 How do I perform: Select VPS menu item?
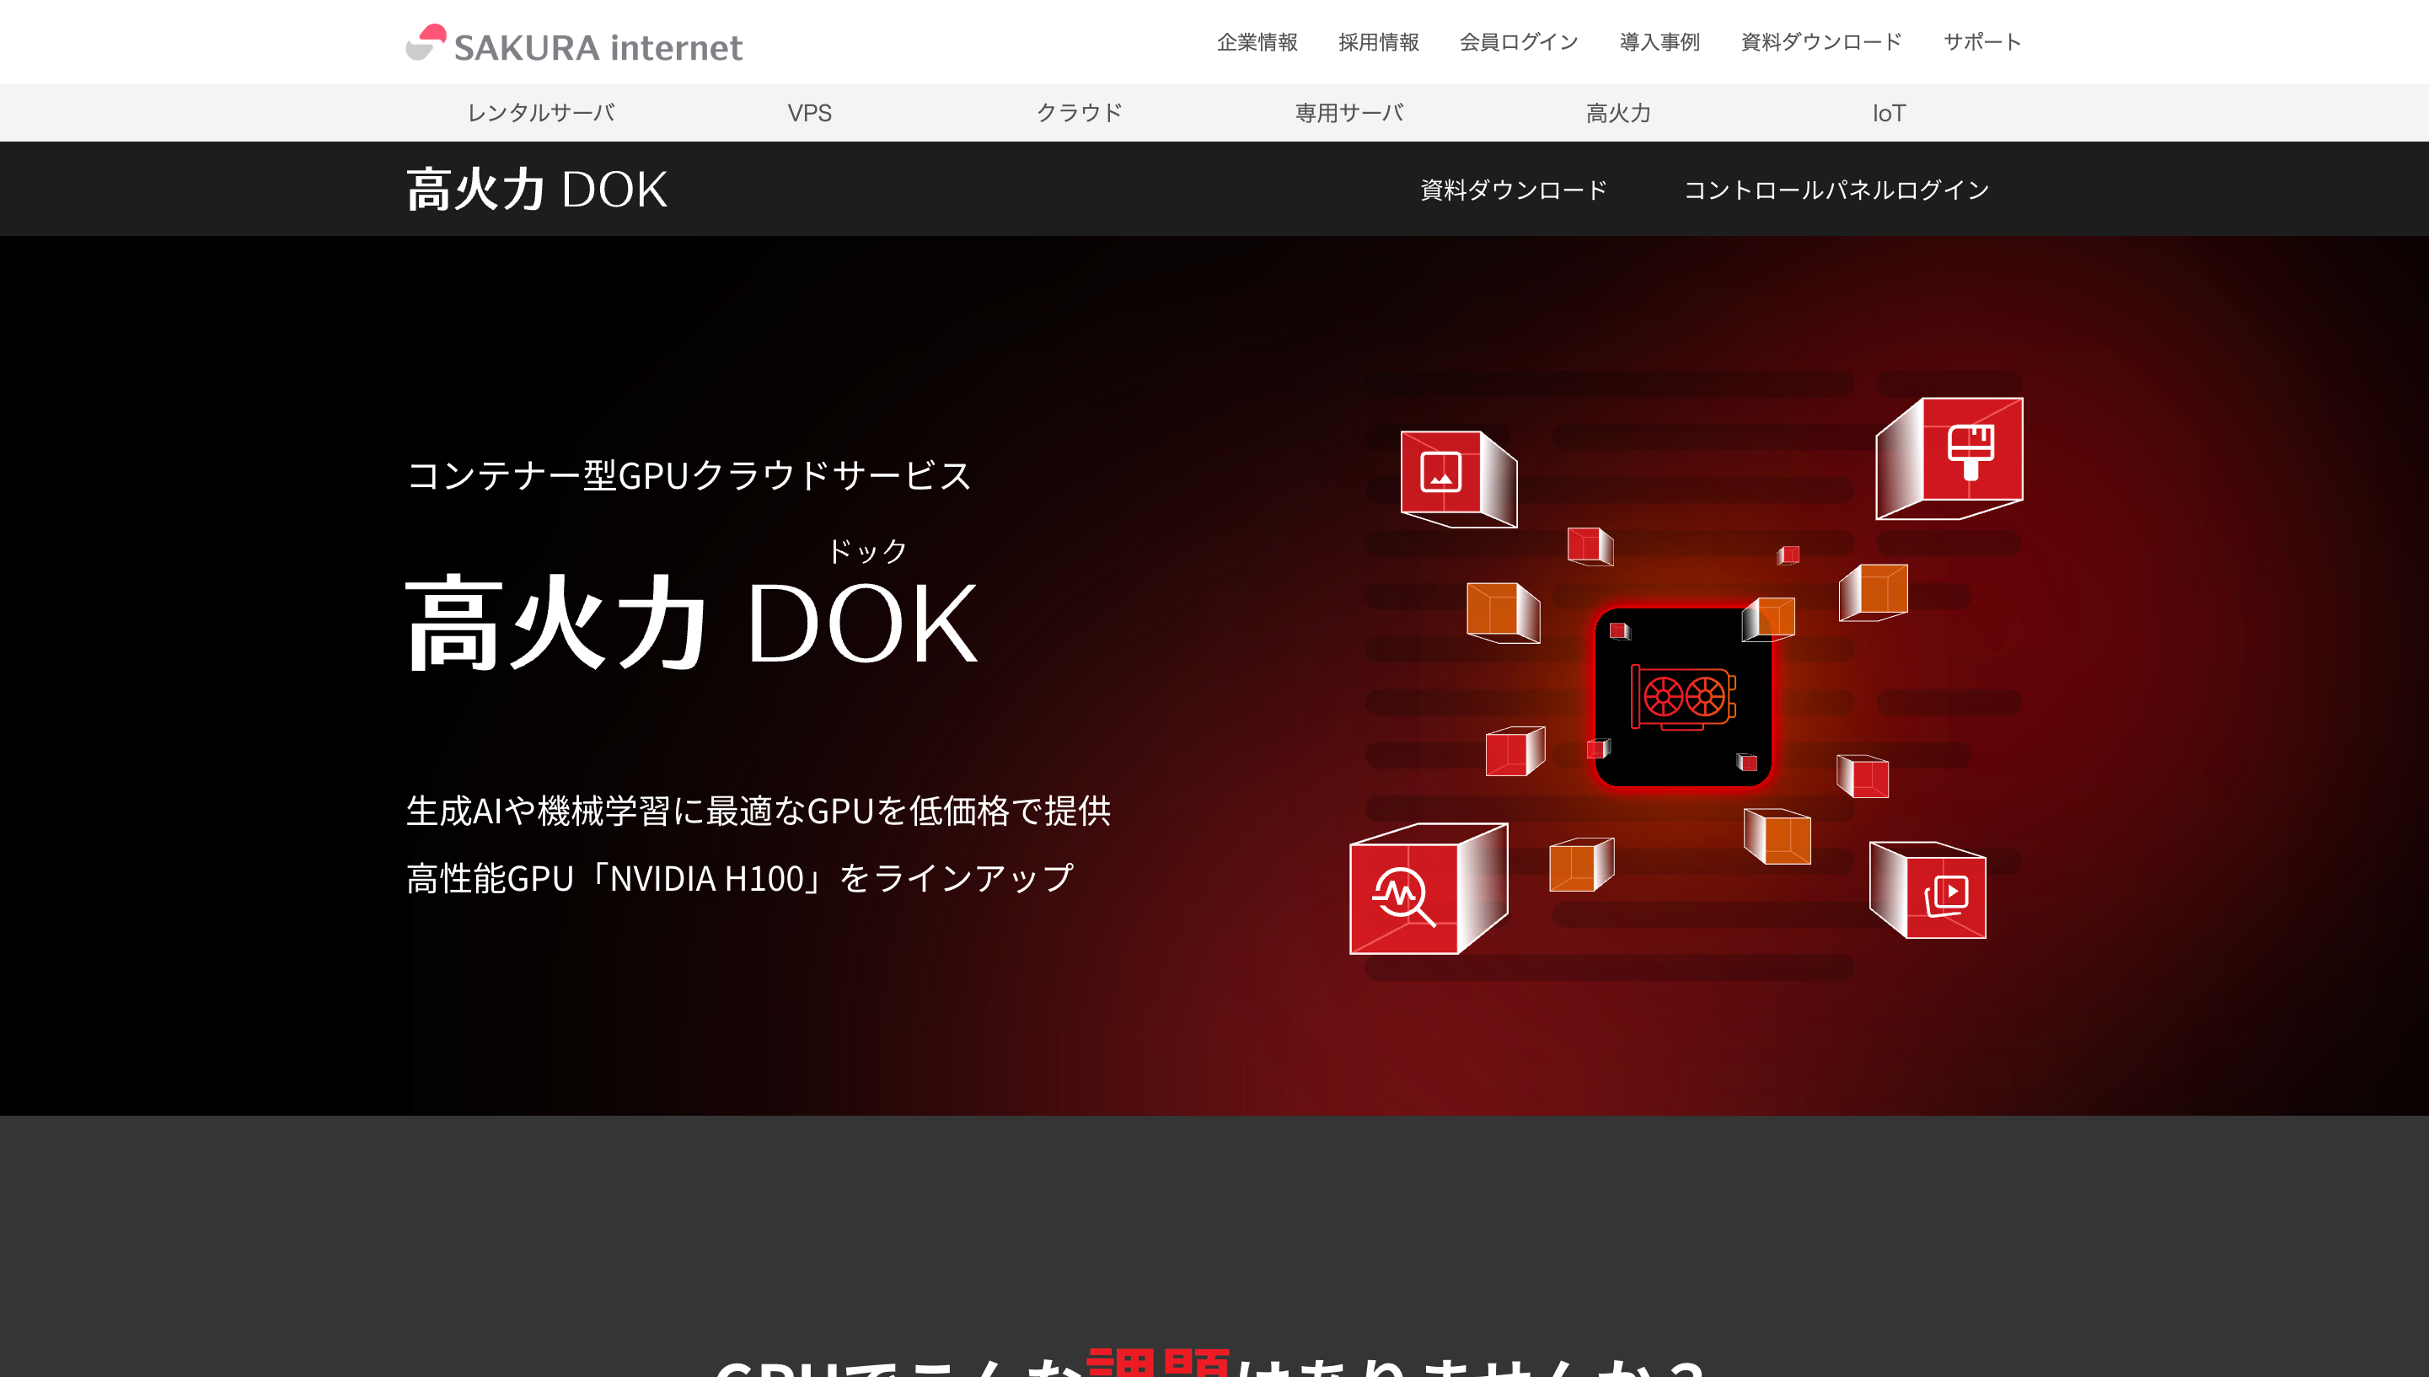[x=810, y=113]
